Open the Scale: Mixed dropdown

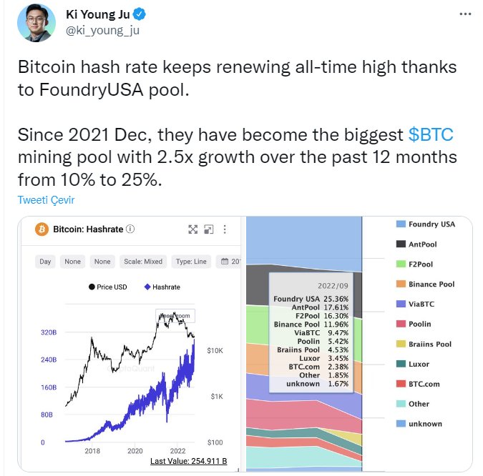pyautogui.click(x=143, y=262)
